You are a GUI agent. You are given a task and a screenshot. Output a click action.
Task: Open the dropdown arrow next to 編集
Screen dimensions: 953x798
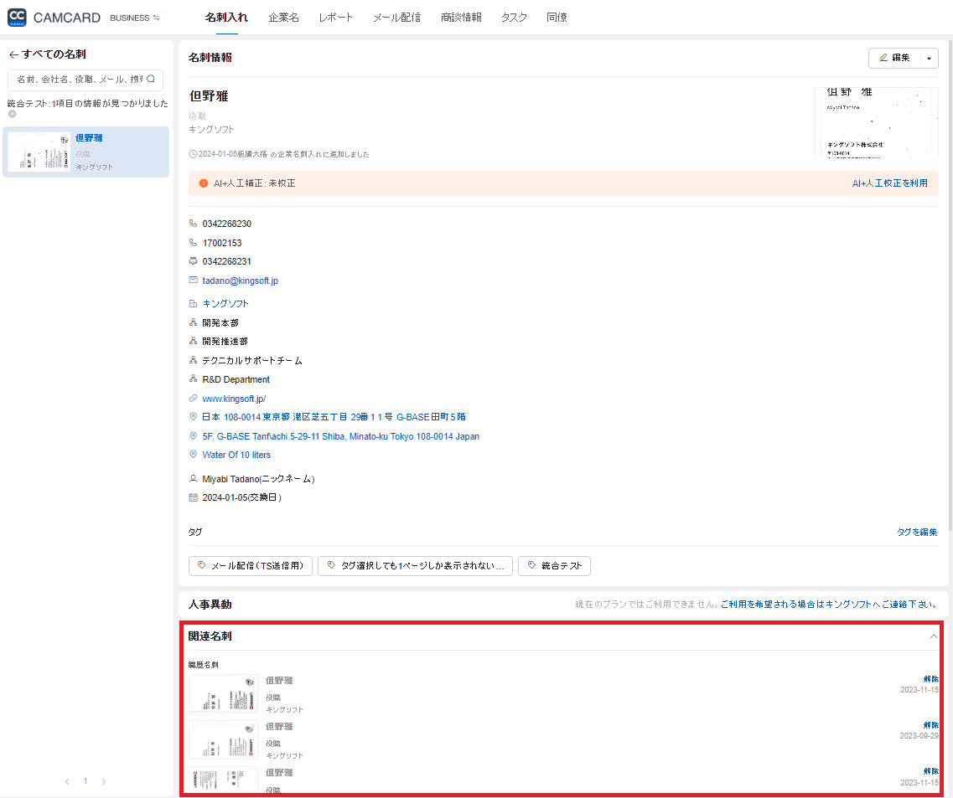[929, 59]
